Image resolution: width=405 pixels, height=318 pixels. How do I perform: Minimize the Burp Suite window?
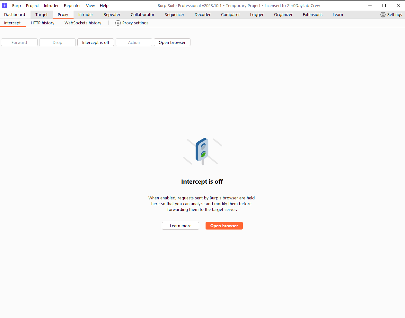370,5
